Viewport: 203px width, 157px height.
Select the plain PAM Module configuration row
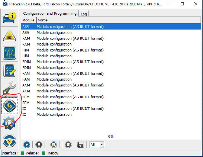point(111,79)
